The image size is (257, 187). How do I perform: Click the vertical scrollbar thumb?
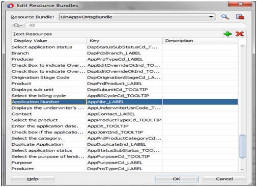pos(242,146)
